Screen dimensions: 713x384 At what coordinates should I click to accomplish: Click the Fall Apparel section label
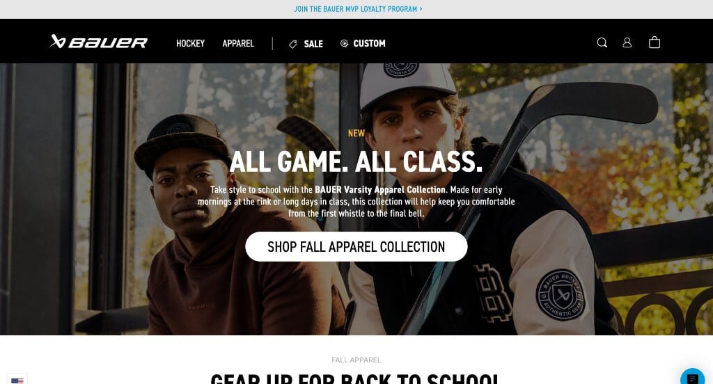tap(356, 360)
